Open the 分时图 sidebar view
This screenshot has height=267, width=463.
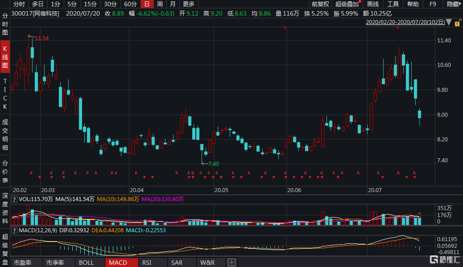click(5, 24)
